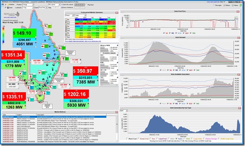Enable Large Solar fuel type
245x146 pixels.
tap(192, 139)
